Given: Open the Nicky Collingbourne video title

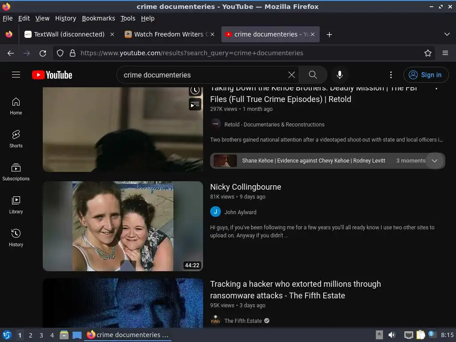Looking at the screenshot, I should 245,187.
